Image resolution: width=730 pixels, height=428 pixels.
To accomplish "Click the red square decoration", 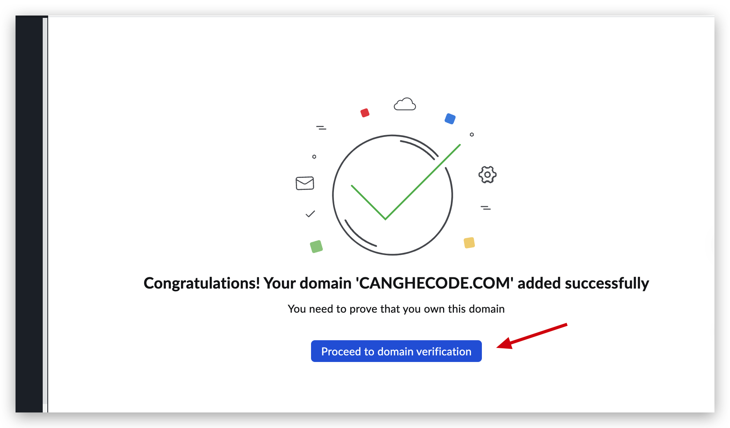I will coord(365,113).
